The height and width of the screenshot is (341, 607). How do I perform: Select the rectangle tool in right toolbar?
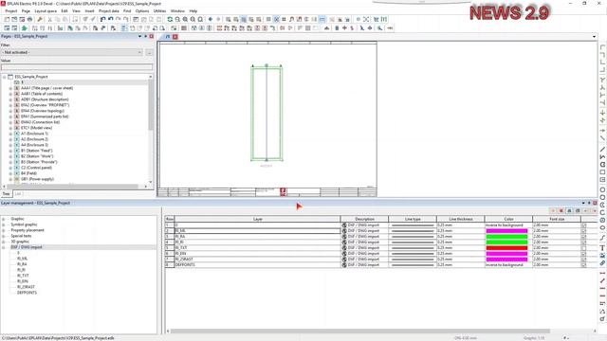pyautogui.click(x=602, y=172)
